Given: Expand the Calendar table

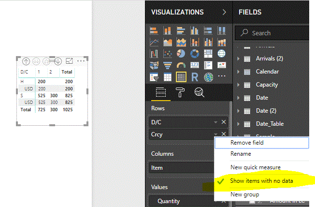Looking at the screenshot, I should [x=238, y=72].
